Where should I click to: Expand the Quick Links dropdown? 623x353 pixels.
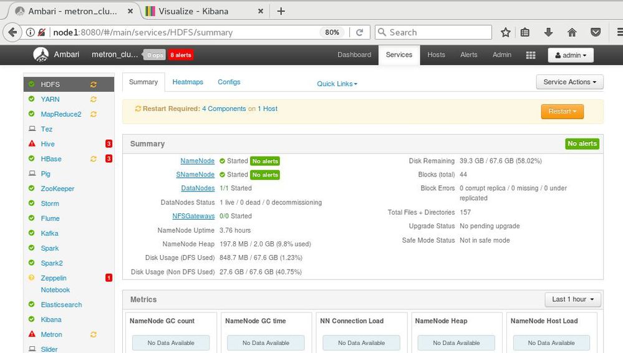click(337, 84)
